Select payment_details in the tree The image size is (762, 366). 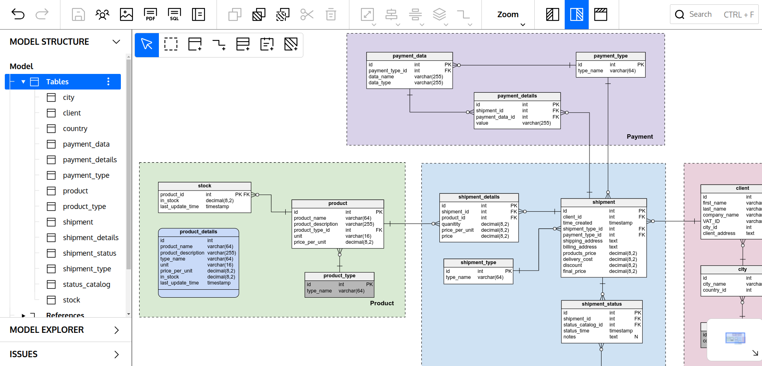click(90, 160)
